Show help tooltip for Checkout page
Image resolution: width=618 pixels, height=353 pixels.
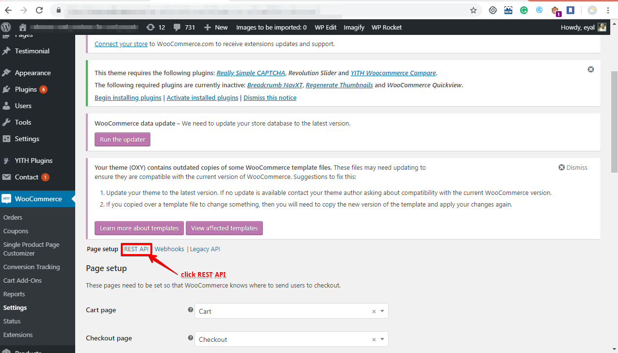point(190,338)
